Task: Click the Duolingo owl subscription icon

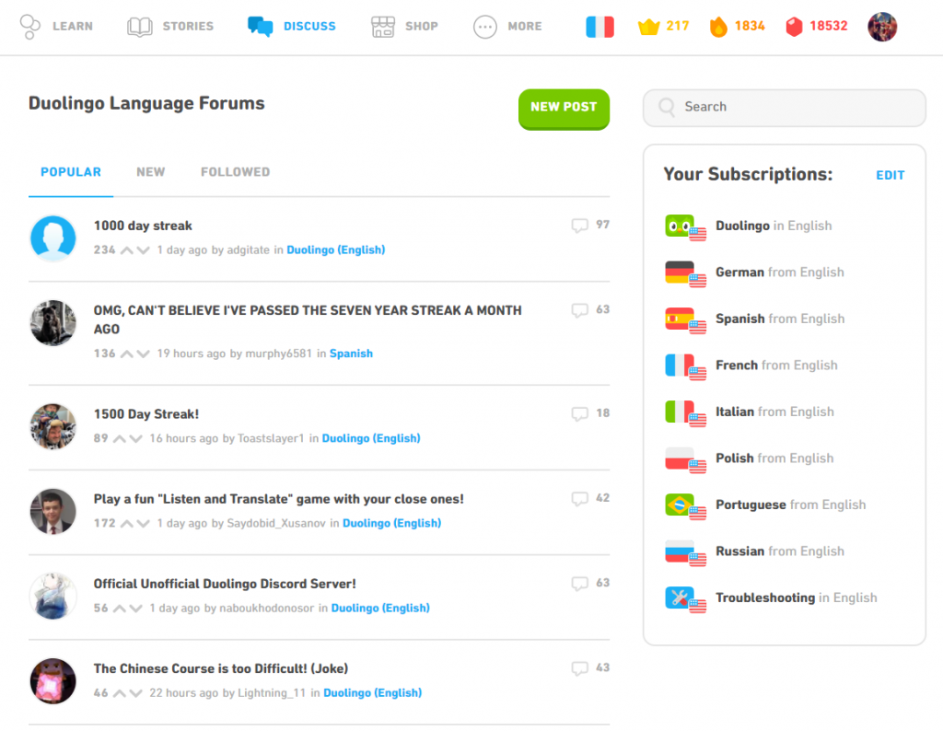Action: 685,227
